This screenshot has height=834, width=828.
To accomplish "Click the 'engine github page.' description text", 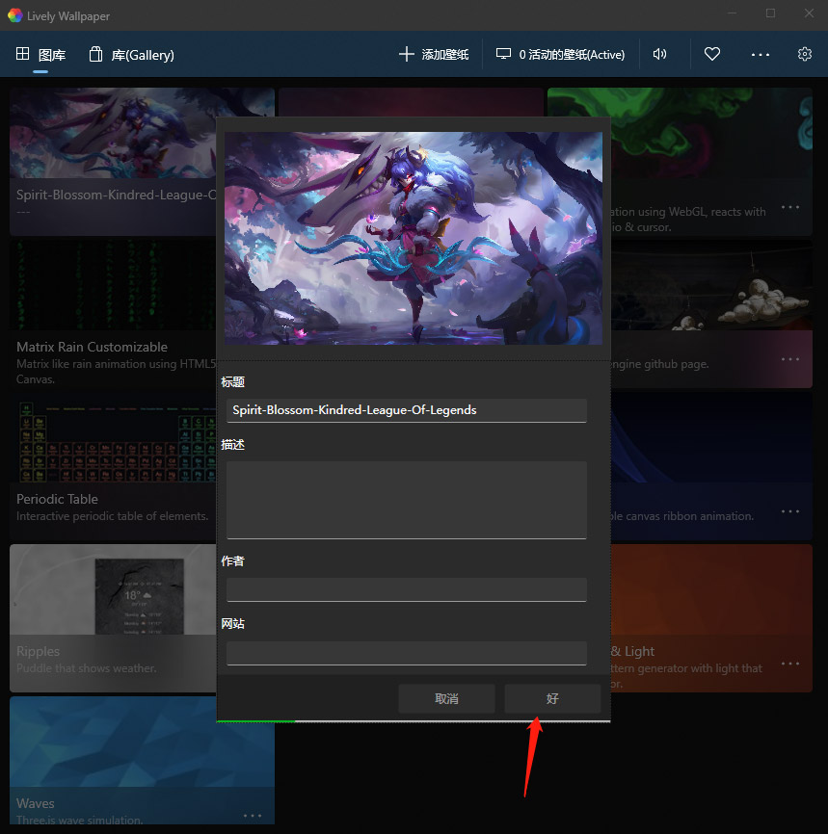I will [x=660, y=364].
